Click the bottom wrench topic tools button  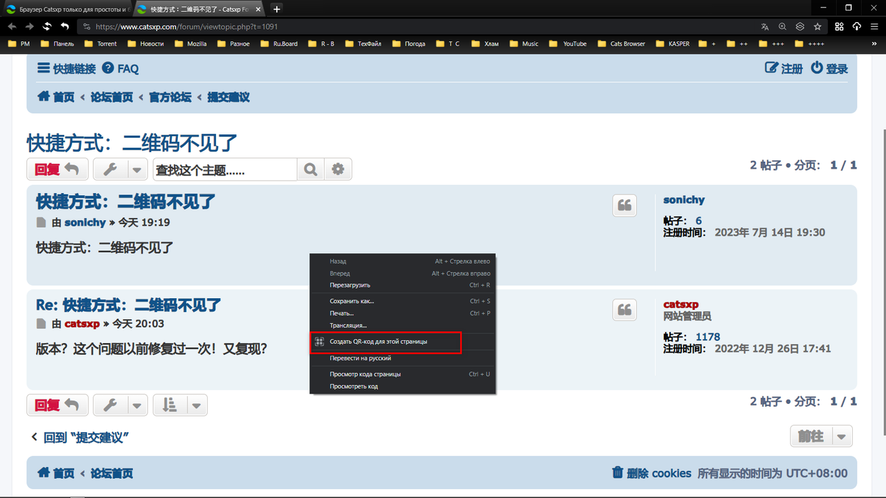click(120, 405)
